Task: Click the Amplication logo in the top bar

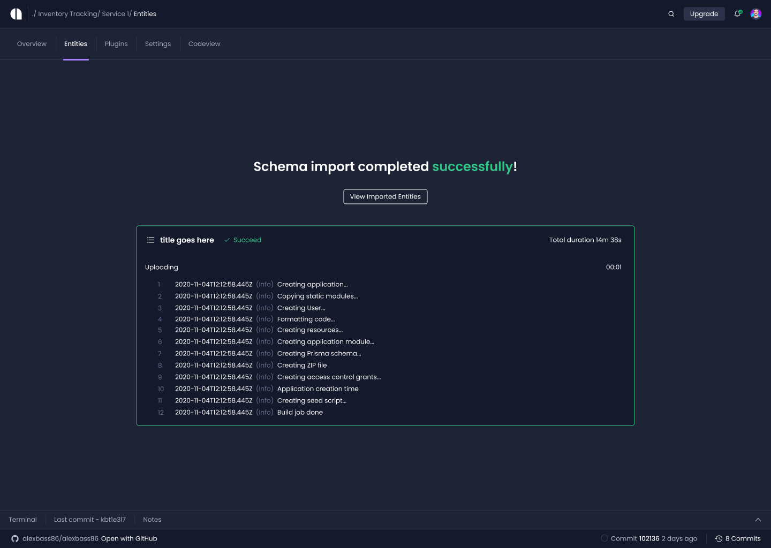Action: click(16, 13)
